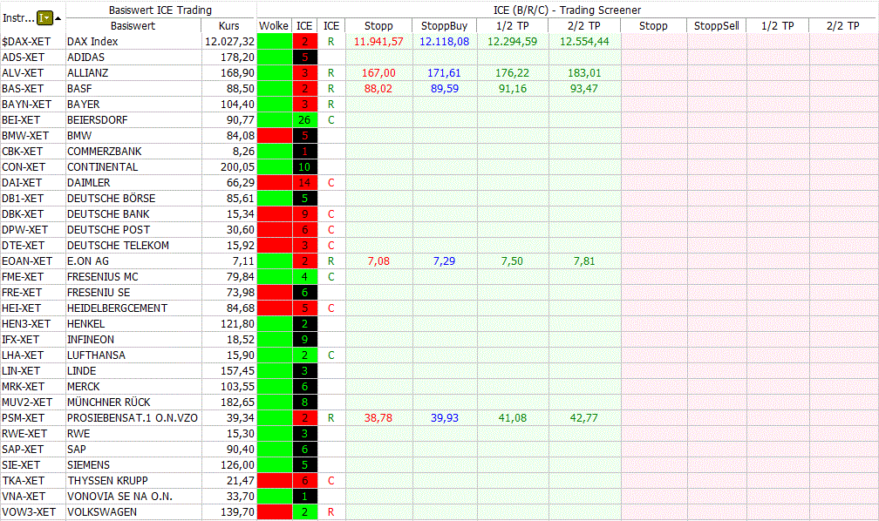The image size is (879, 521).
Task: Click the PROSIEBENSAT.1 O.N.VZO name cell
Action: [133, 418]
